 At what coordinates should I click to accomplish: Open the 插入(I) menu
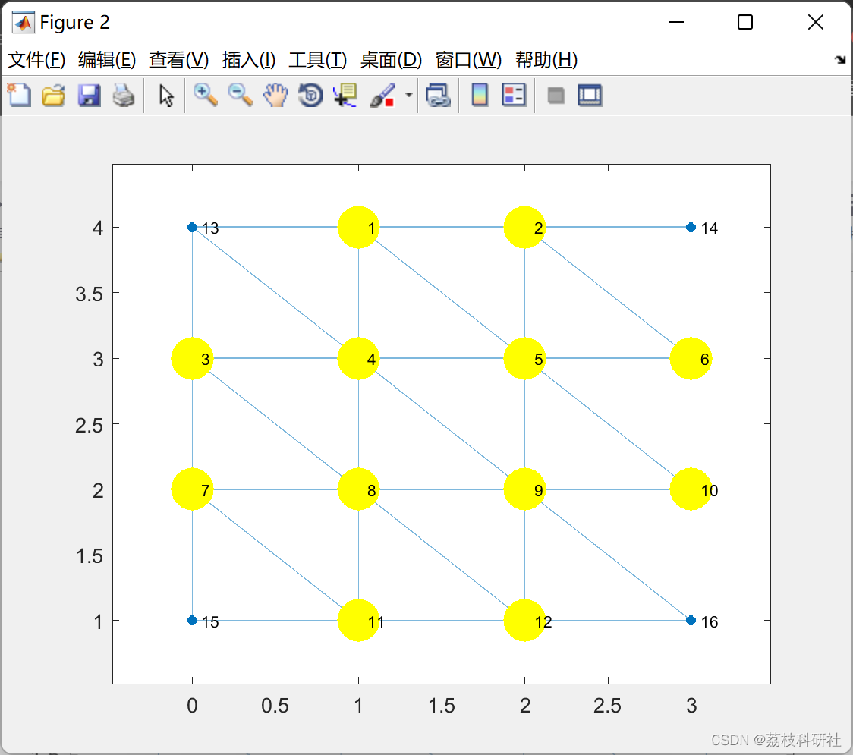[x=249, y=60]
